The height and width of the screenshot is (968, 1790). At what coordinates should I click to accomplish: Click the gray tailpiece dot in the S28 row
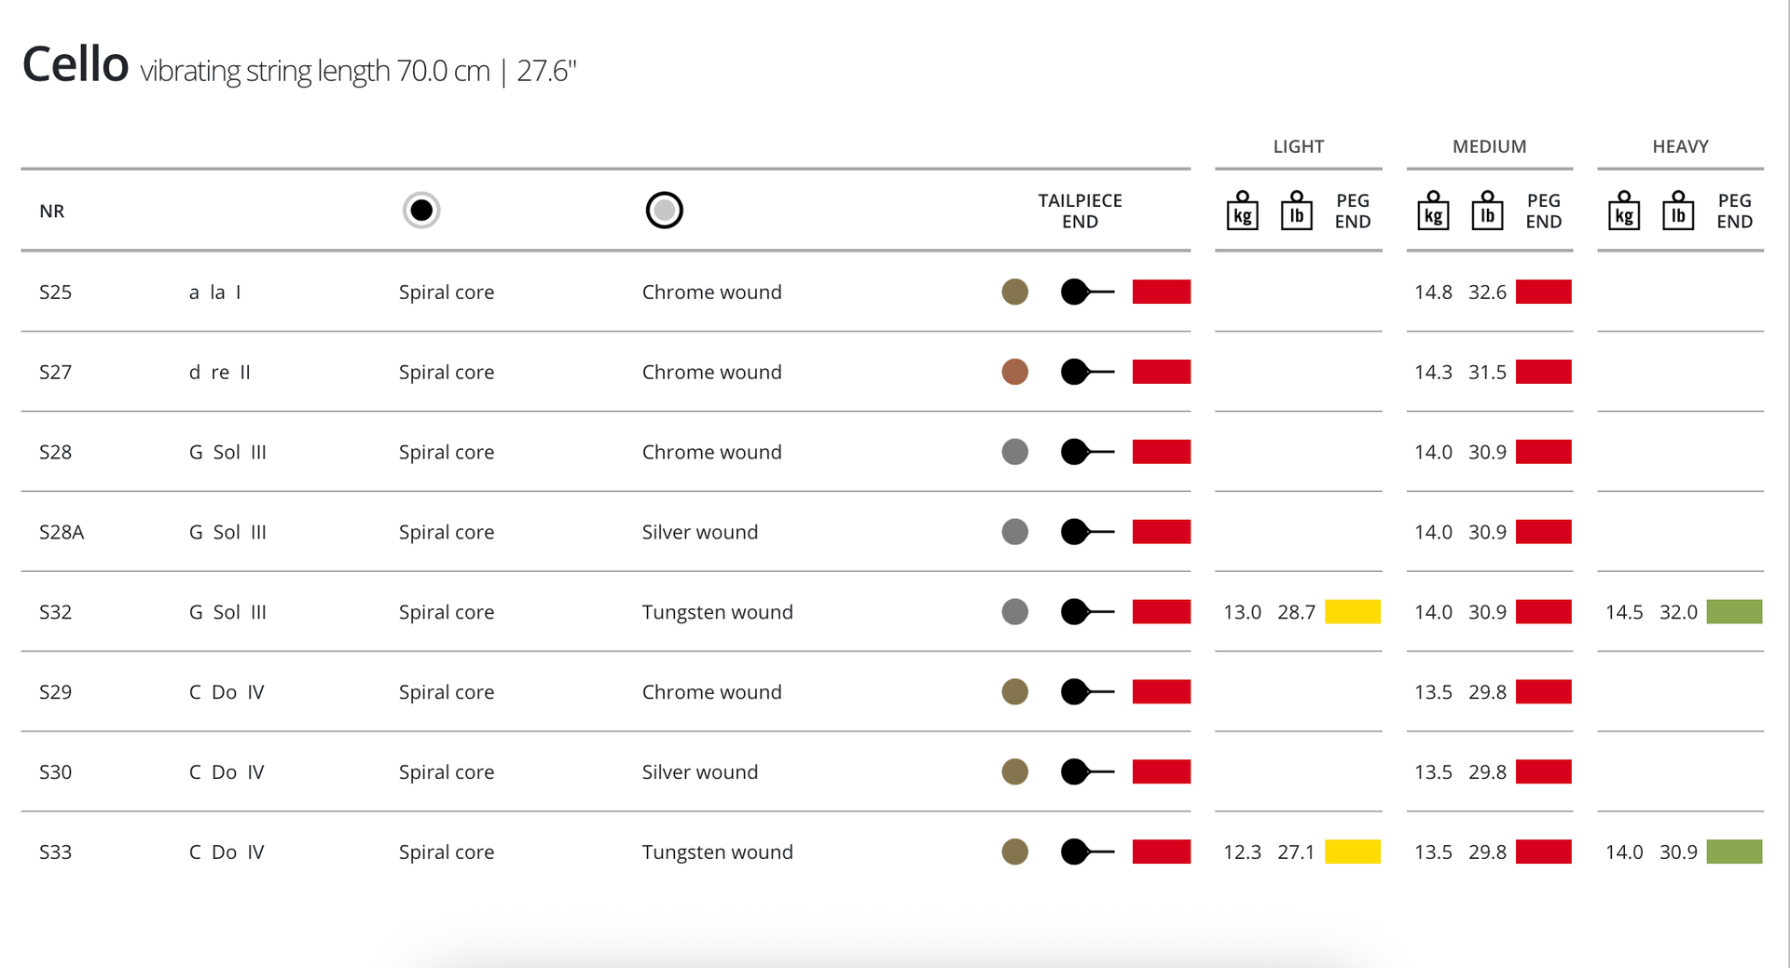pos(1014,452)
